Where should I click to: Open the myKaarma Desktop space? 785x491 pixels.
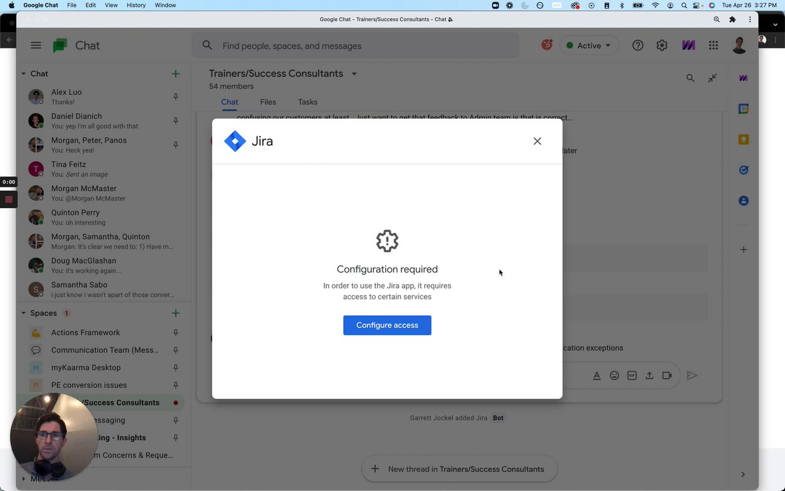pos(103,368)
